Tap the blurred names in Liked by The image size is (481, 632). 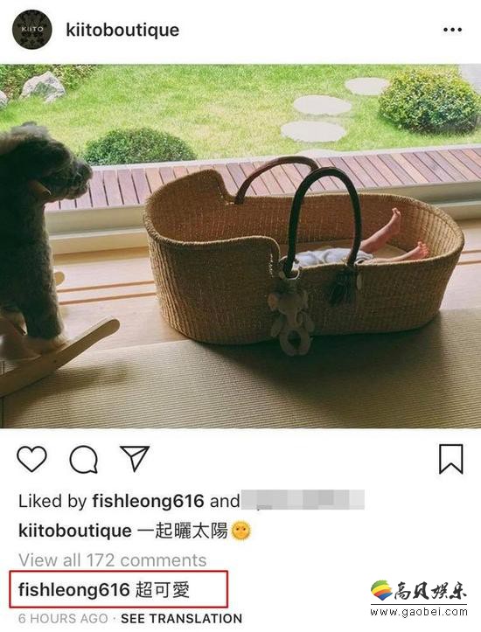tap(303, 500)
